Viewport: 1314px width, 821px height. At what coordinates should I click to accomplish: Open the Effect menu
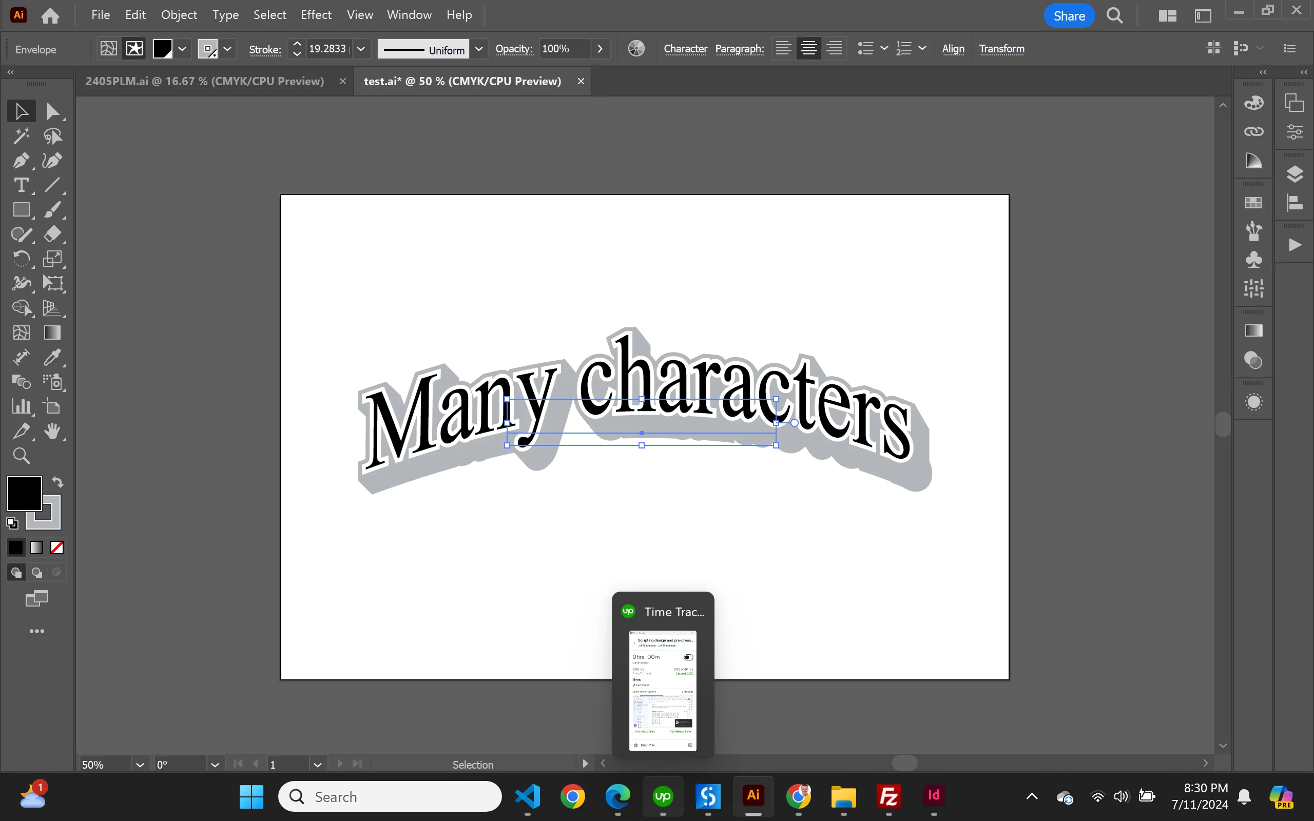coord(316,15)
